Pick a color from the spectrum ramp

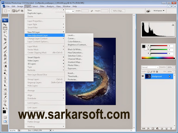(158, 58)
